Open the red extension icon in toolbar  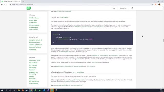156,5
